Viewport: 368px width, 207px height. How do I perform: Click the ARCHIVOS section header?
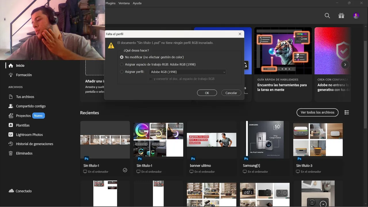pos(16,87)
